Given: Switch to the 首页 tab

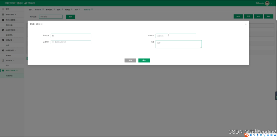Looking at the screenshot, I should point(31,10).
